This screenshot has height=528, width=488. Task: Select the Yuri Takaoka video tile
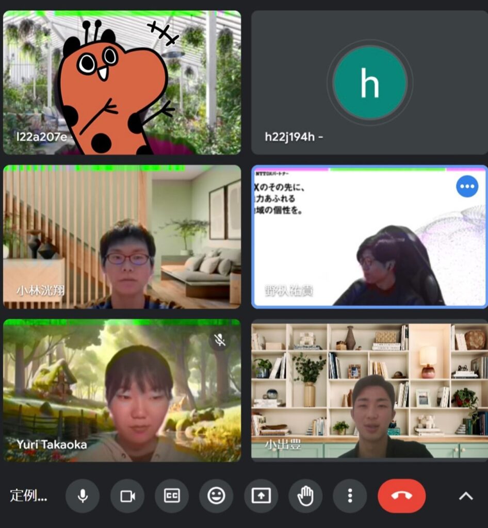pyautogui.click(x=122, y=391)
